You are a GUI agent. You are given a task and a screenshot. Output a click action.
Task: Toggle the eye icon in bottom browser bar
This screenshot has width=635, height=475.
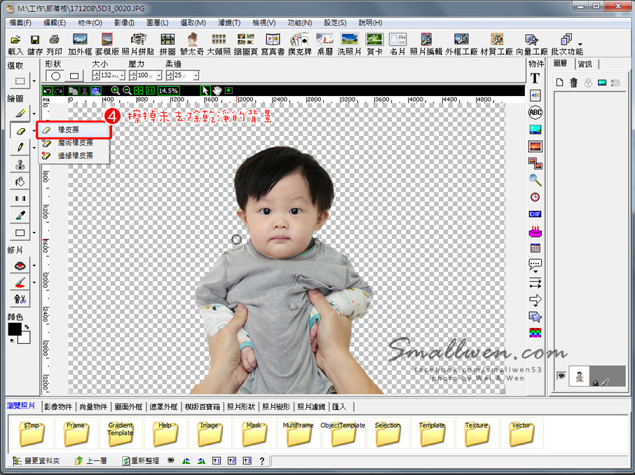click(x=171, y=461)
